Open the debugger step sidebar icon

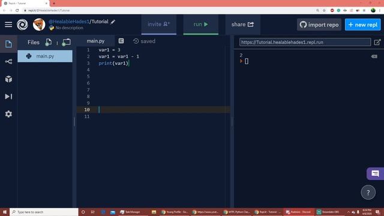click(8, 97)
